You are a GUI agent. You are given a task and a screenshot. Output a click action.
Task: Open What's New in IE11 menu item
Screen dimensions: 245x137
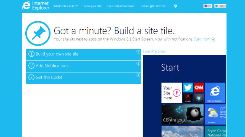pyautogui.click(x=65, y=6)
